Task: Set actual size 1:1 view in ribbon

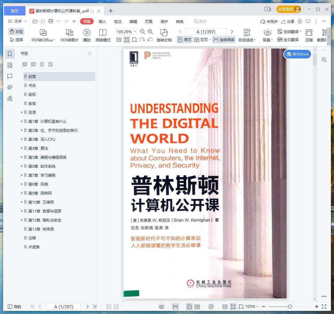Action: 119,40
